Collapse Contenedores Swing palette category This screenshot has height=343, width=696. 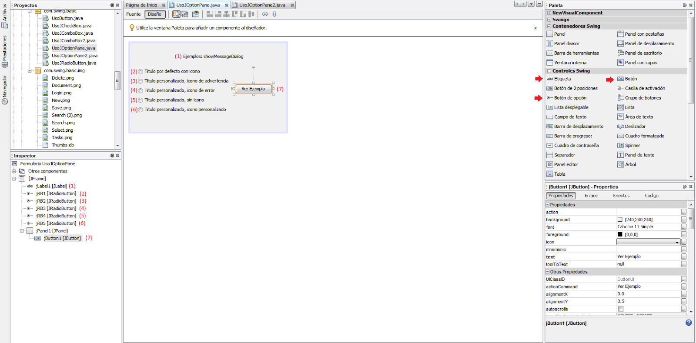coord(549,26)
